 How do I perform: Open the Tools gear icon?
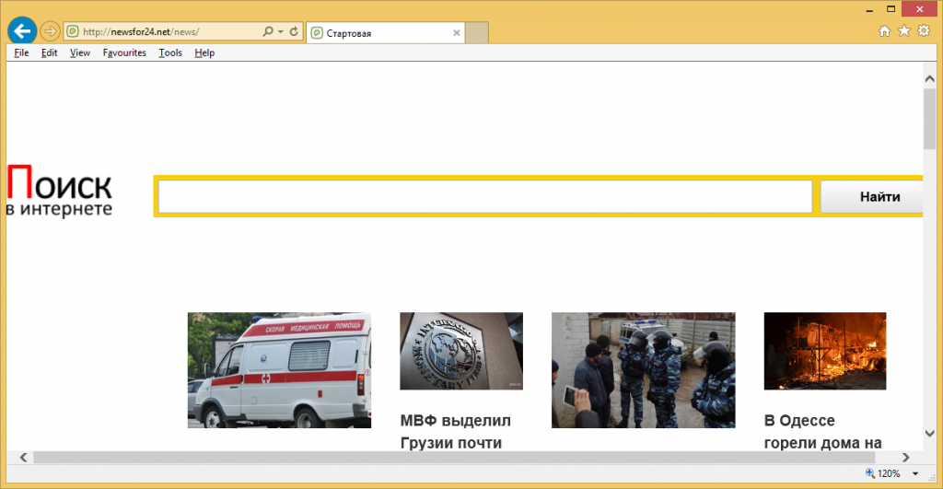pyautogui.click(x=924, y=31)
